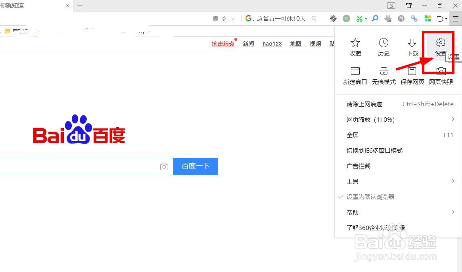Expand 网页缩放 (110%) submenu arrow
Viewport: 462px width, 272px height.
(x=453, y=119)
